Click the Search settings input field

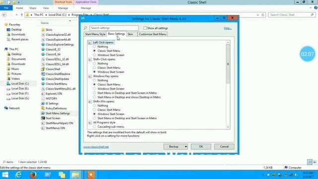114,28
